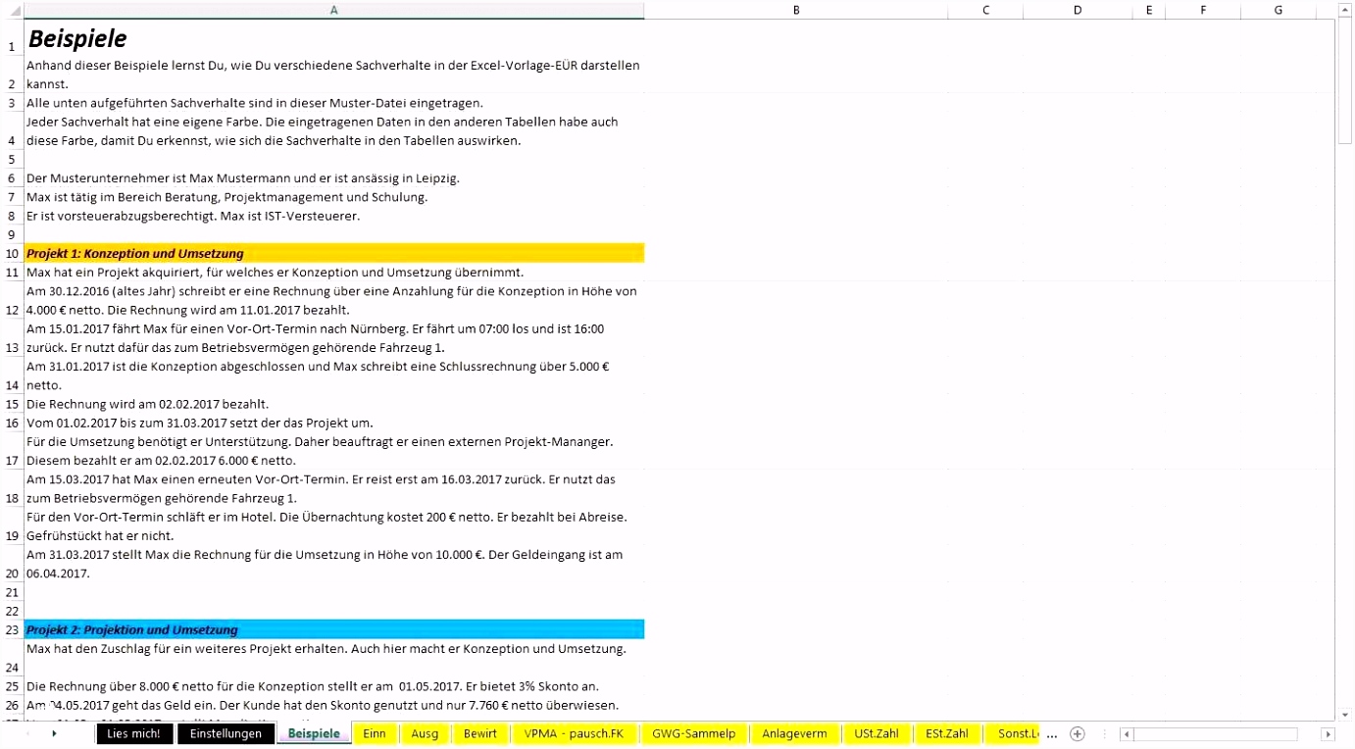Click blue 'Projekt 2: Projektion und Umsetzung' cell

tap(334, 629)
